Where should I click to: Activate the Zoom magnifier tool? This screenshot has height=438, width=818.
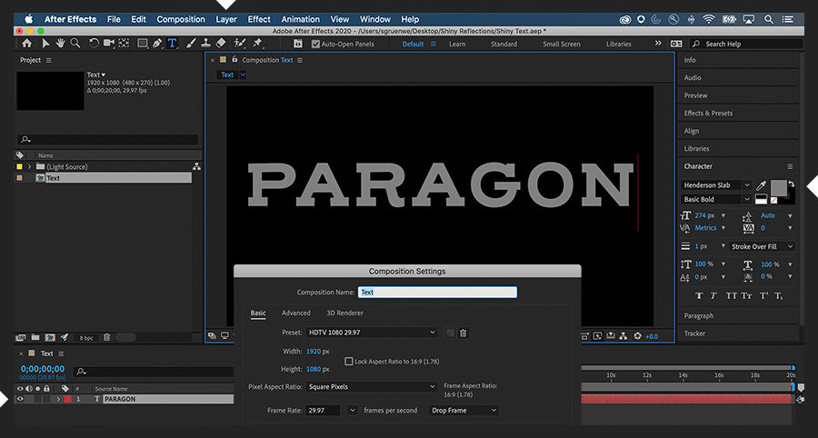point(75,43)
